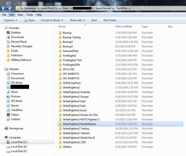186x156 pixels.
Task: Click the Burn button
Action: (x=94, y=20)
